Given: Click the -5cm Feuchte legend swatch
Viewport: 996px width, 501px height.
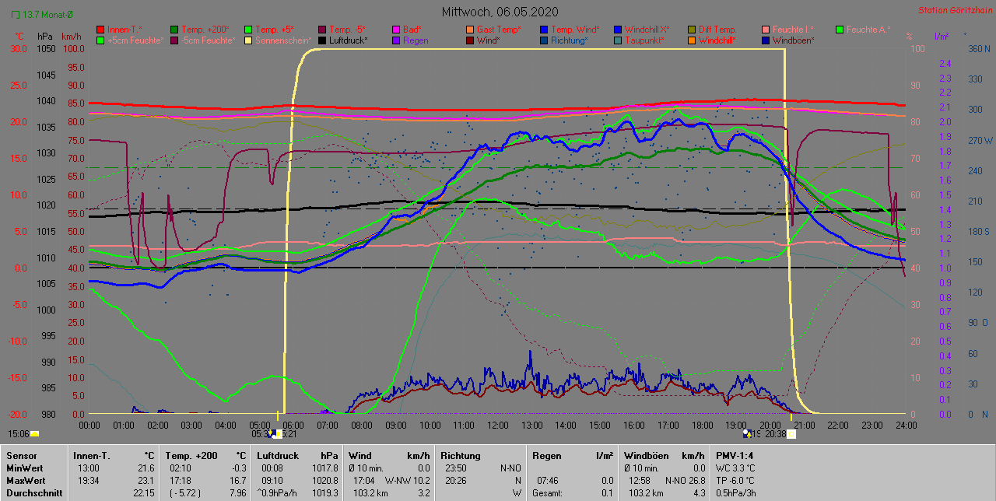Looking at the screenshot, I should point(174,40).
